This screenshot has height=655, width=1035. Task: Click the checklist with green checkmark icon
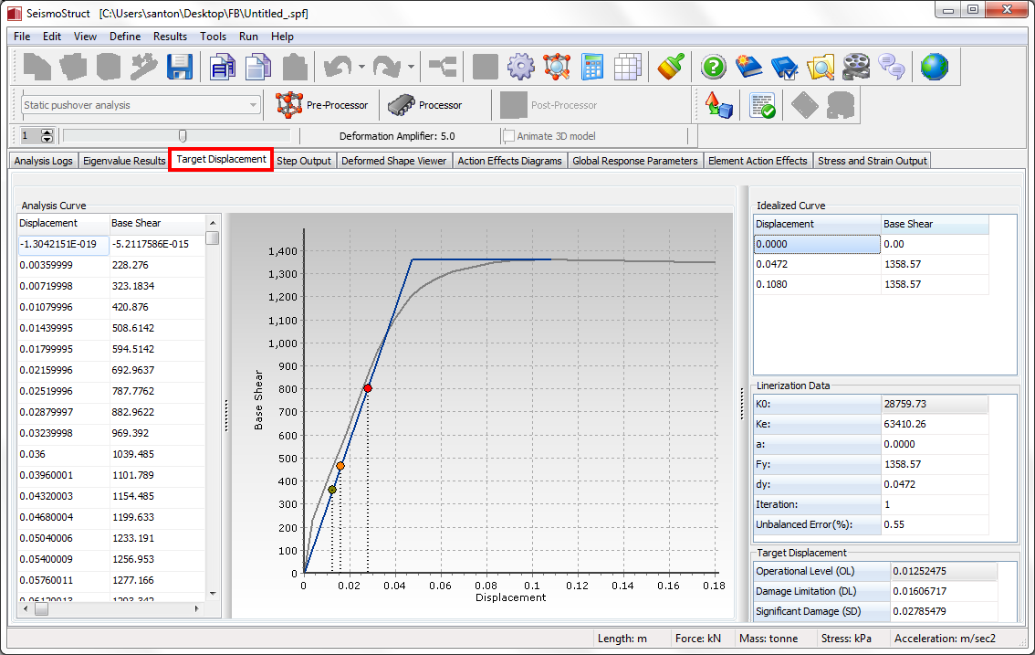click(762, 105)
